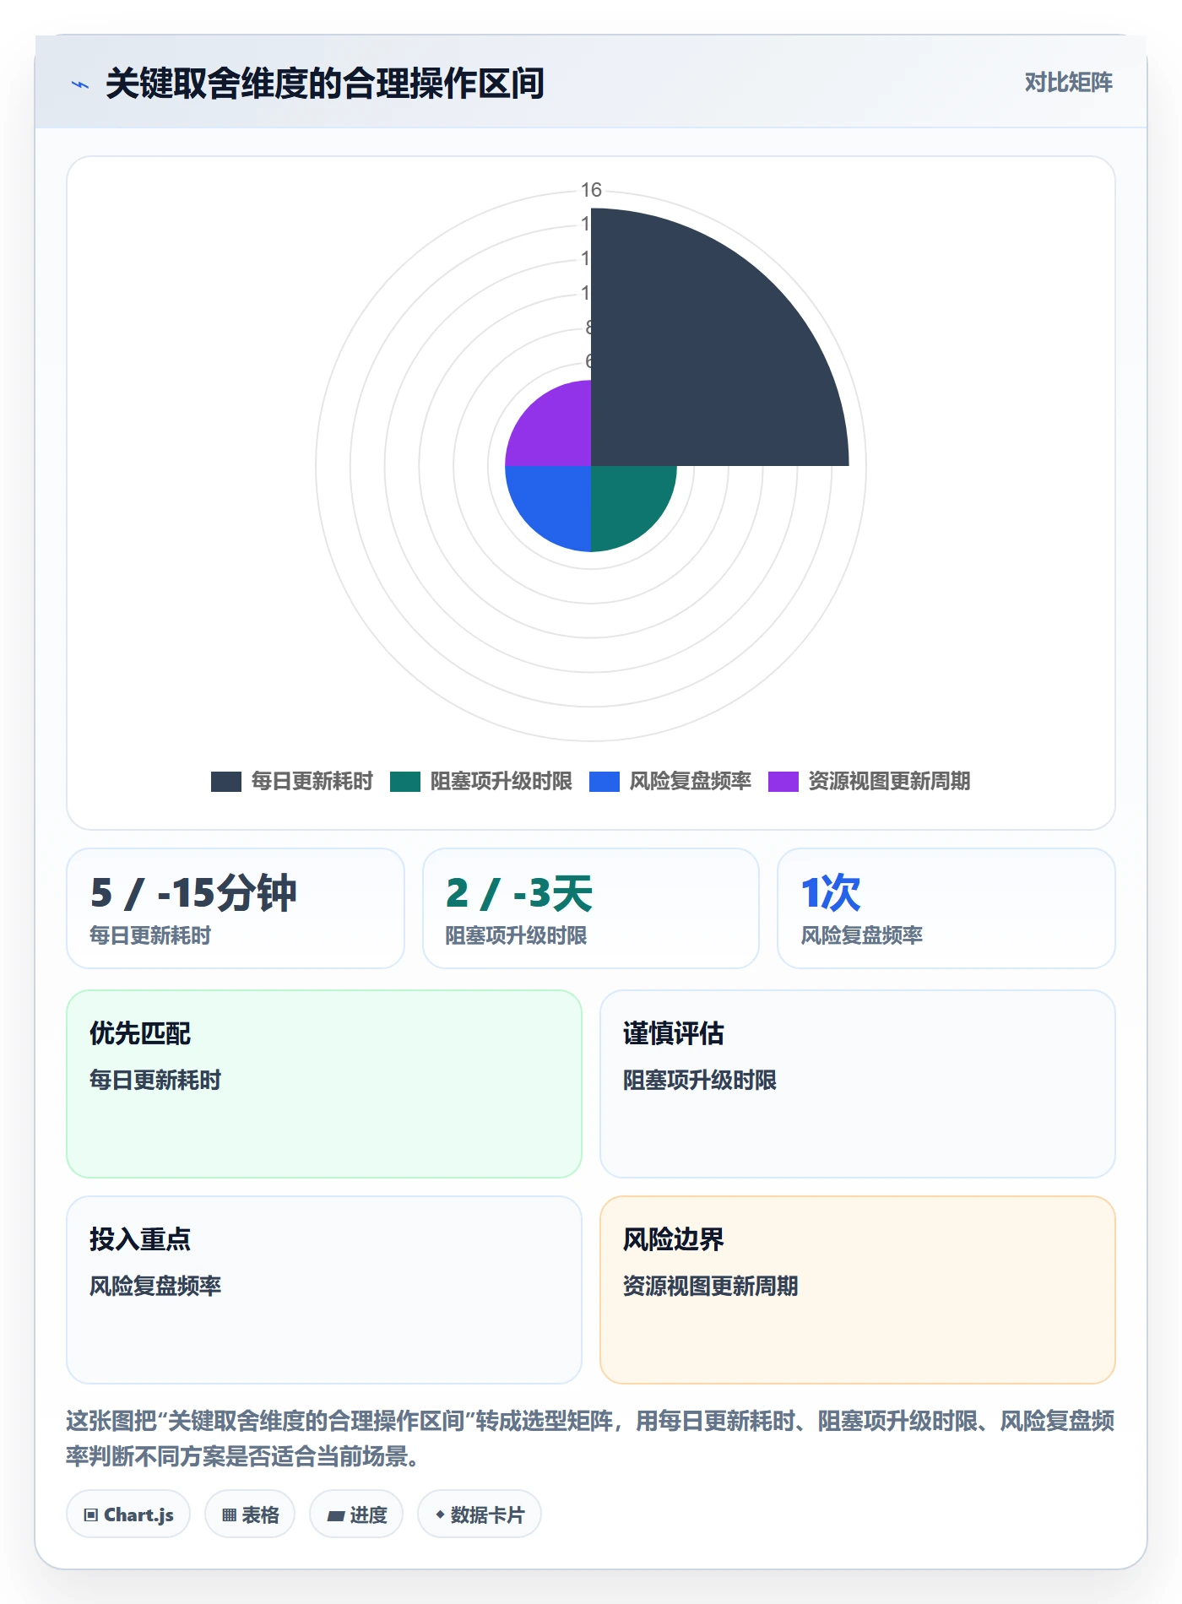Click the blue 风险复盘频率 legend swatch

[605, 782]
